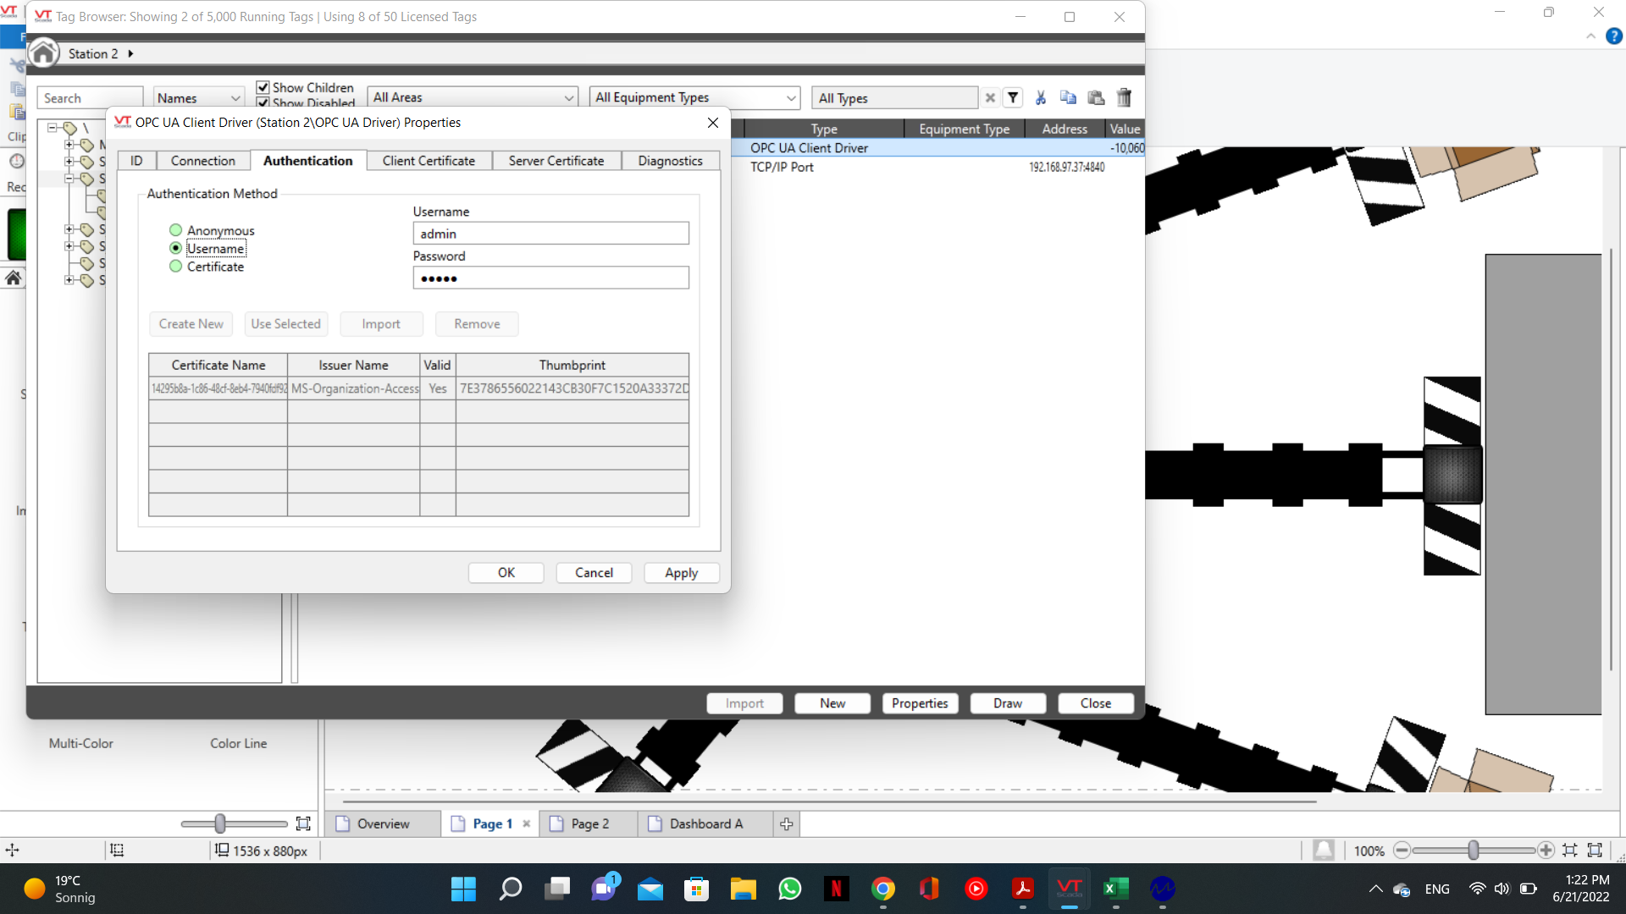1626x914 pixels.
Task: Click the 100% zoom slider handle
Action: point(1474,851)
